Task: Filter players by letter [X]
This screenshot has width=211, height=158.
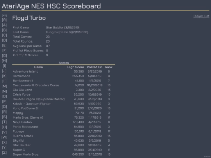Action: pyautogui.click(x=4, y=142)
